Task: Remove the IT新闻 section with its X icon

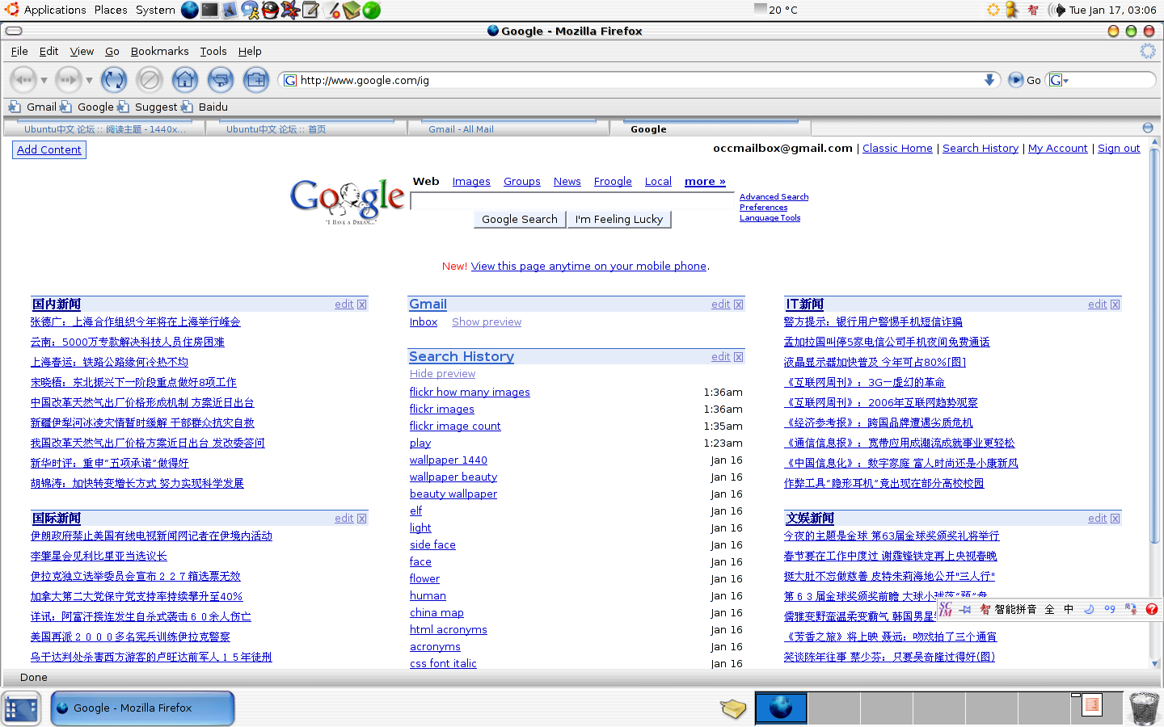Action: [1115, 305]
